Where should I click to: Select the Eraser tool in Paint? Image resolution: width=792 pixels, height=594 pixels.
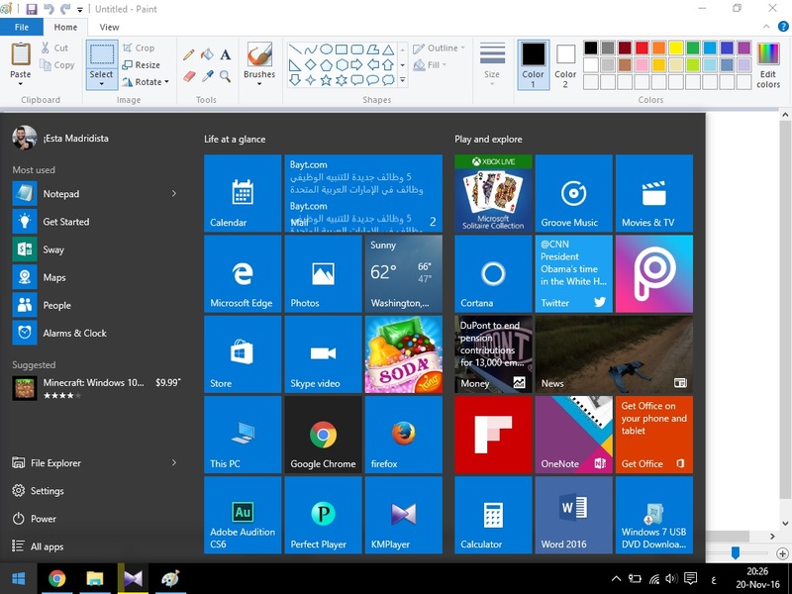click(x=189, y=76)
